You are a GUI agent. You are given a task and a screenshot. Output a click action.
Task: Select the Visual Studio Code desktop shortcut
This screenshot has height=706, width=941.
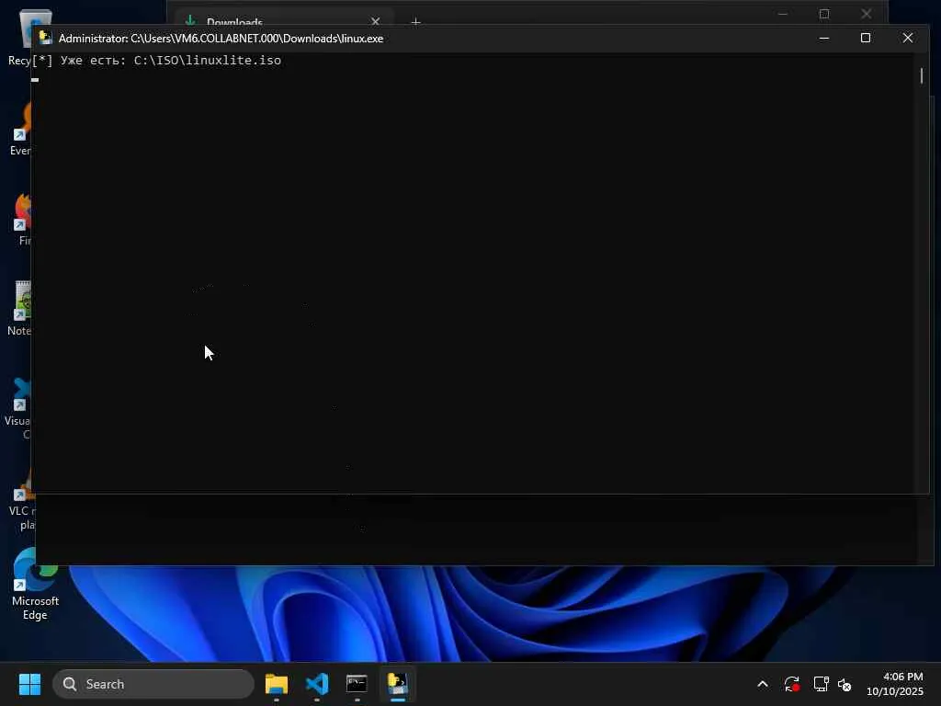[18, 408]
